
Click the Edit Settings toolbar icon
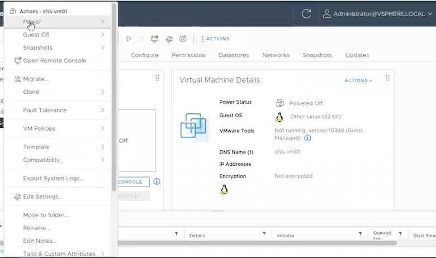click(x=169, y=39)
